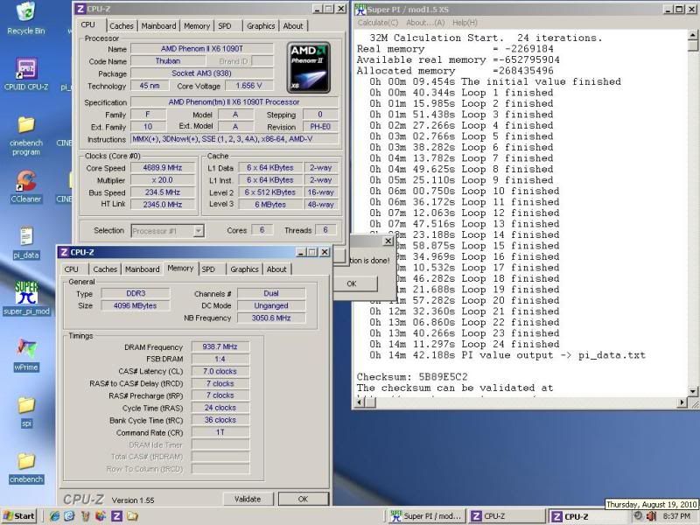The width and height of the screenshot is (700, 525).
Task: Open the folder quick launch icon
Action: [132, 516]
